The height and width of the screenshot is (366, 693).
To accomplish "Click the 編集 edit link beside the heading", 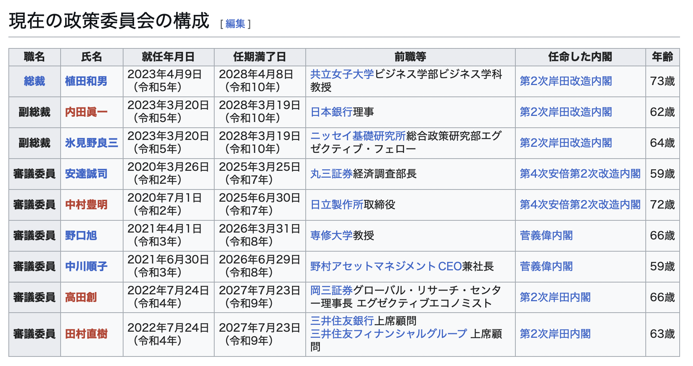I will (x=235, y=24).
